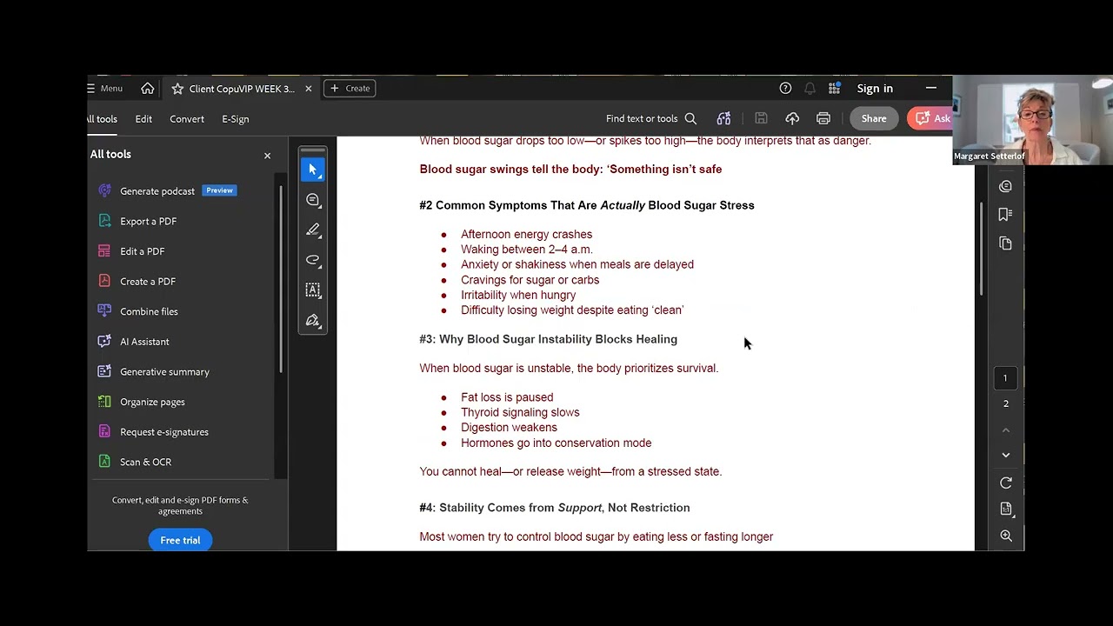Click Margaret Setterlof's video thumbnail
The width and height of the screenshot is (1113, 626).
[x=1032, y=120]
